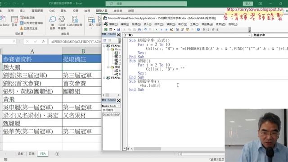The image size is (288, 162).
Task: Collapse the Microsoft Excel Objects folder node
Action: pos(108,49)
